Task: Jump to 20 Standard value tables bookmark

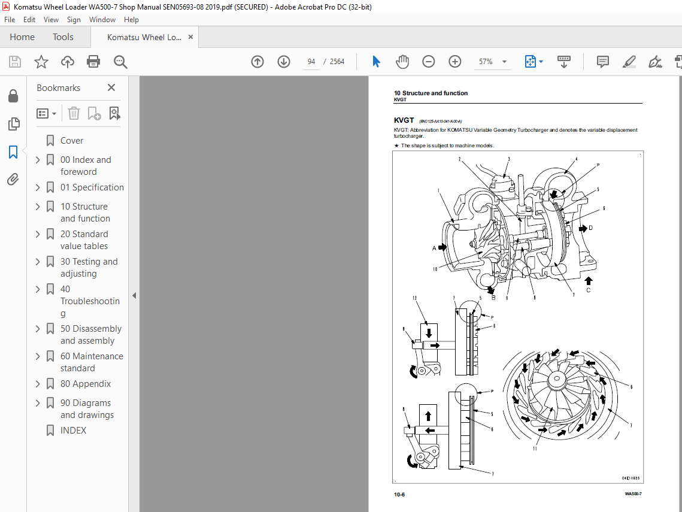Action: pos(84,240)
